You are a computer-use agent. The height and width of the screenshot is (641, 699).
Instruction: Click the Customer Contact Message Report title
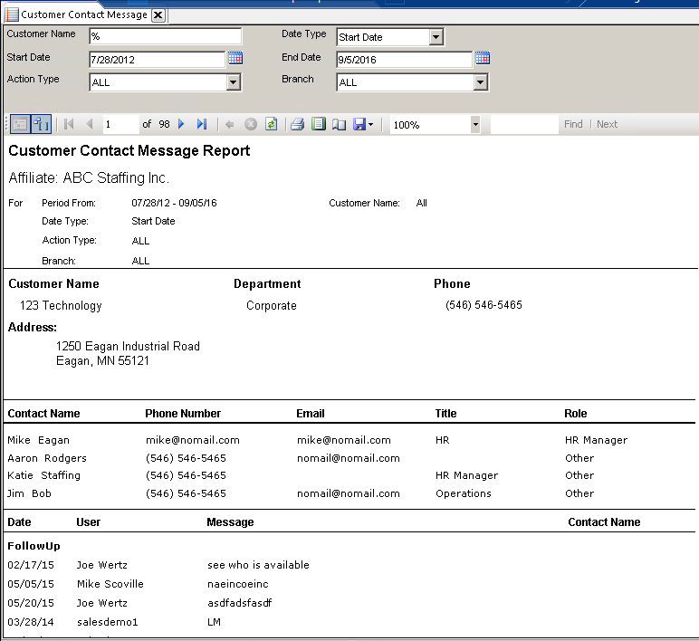tap(129, 150)
